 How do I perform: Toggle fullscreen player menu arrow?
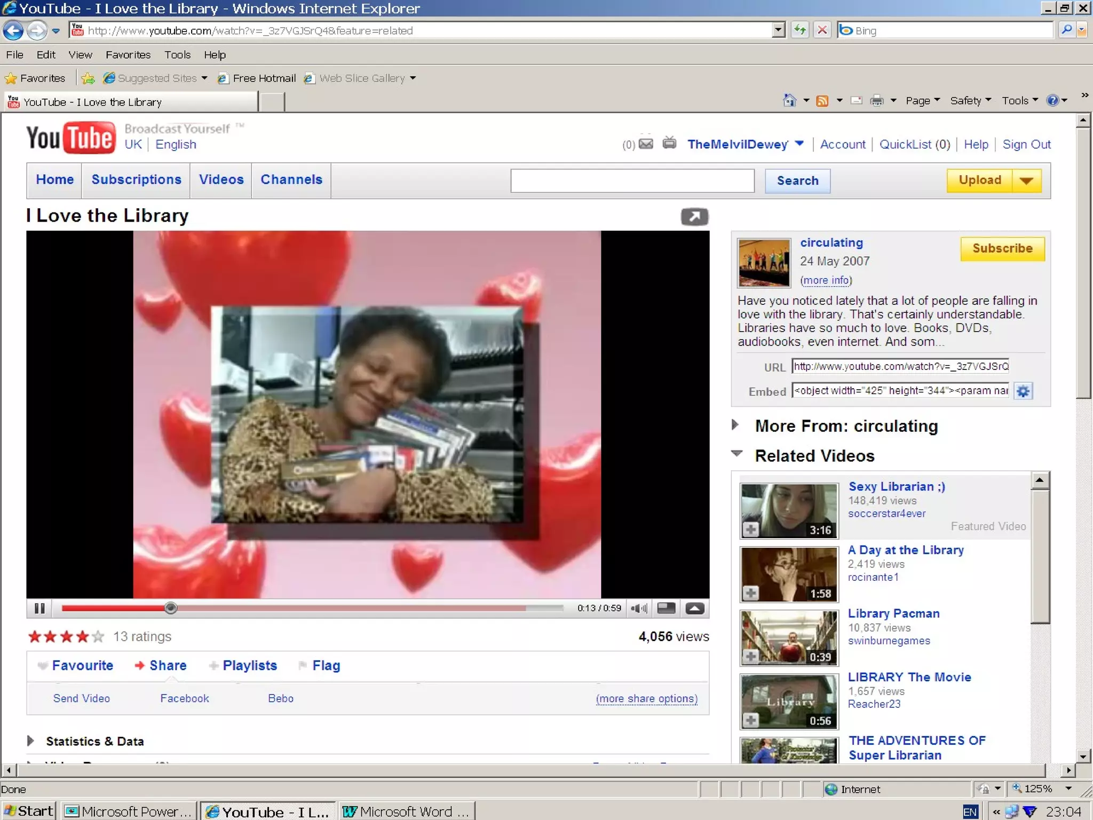tap(694, 608)
